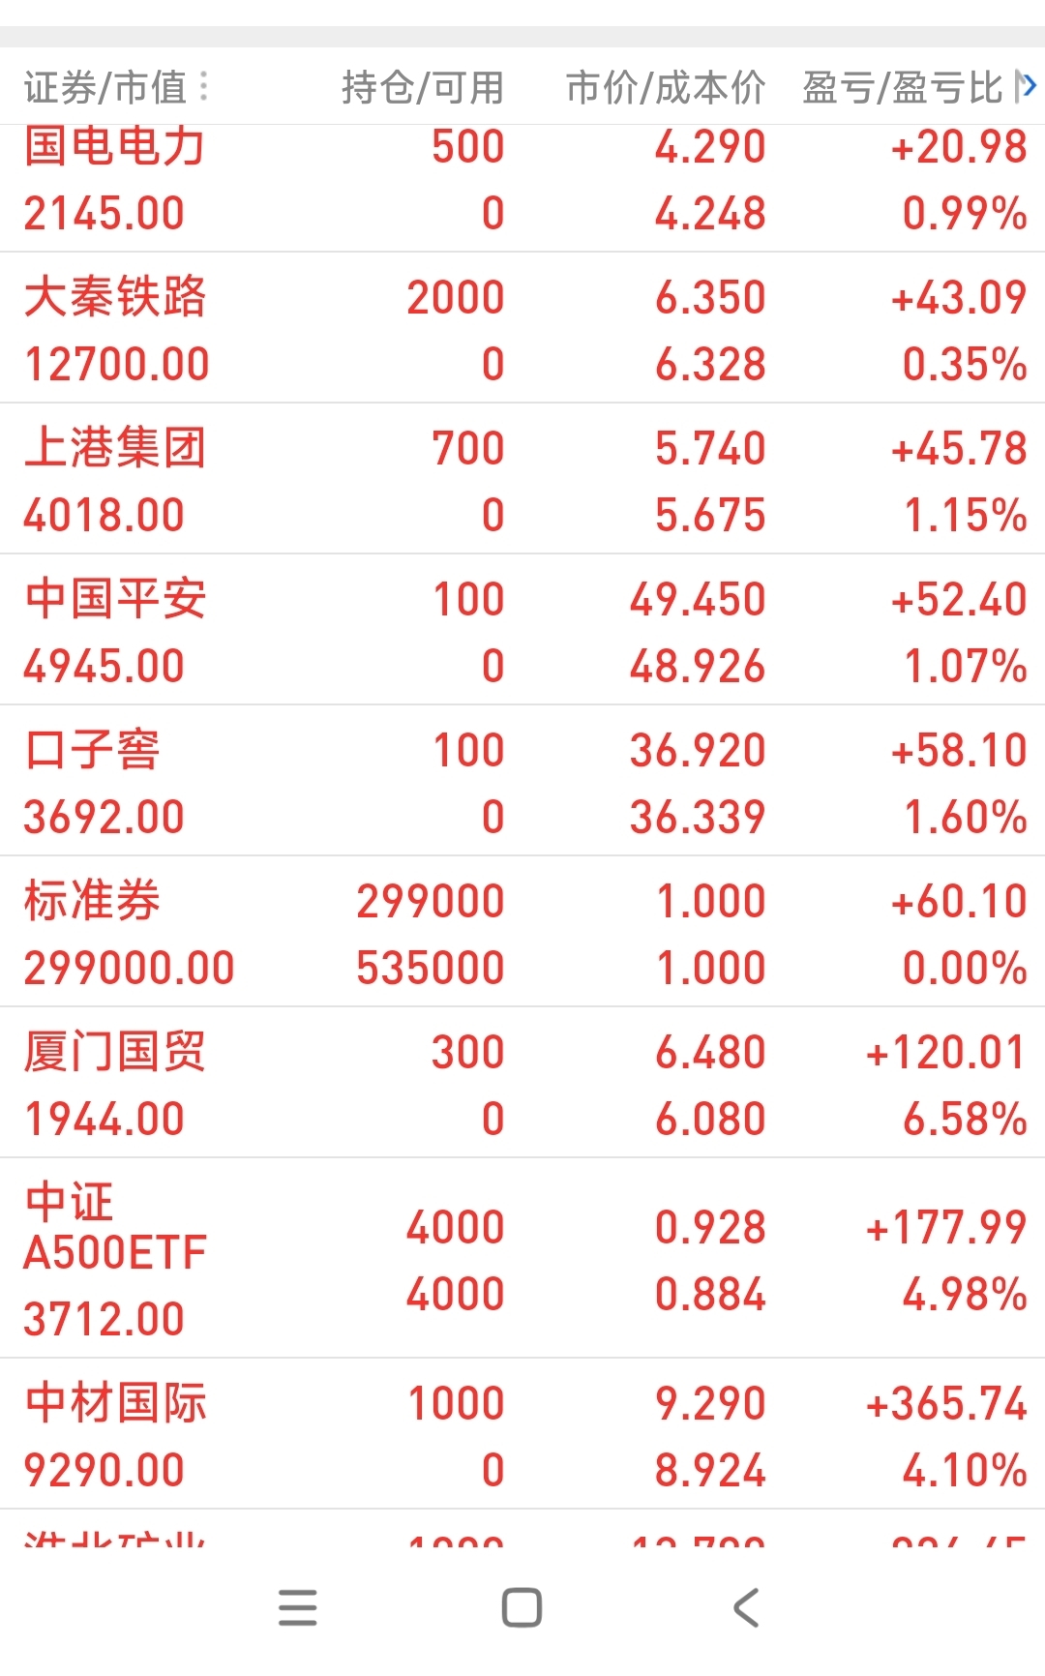Tap the 299000.00 market value figure

click(129, 968)
